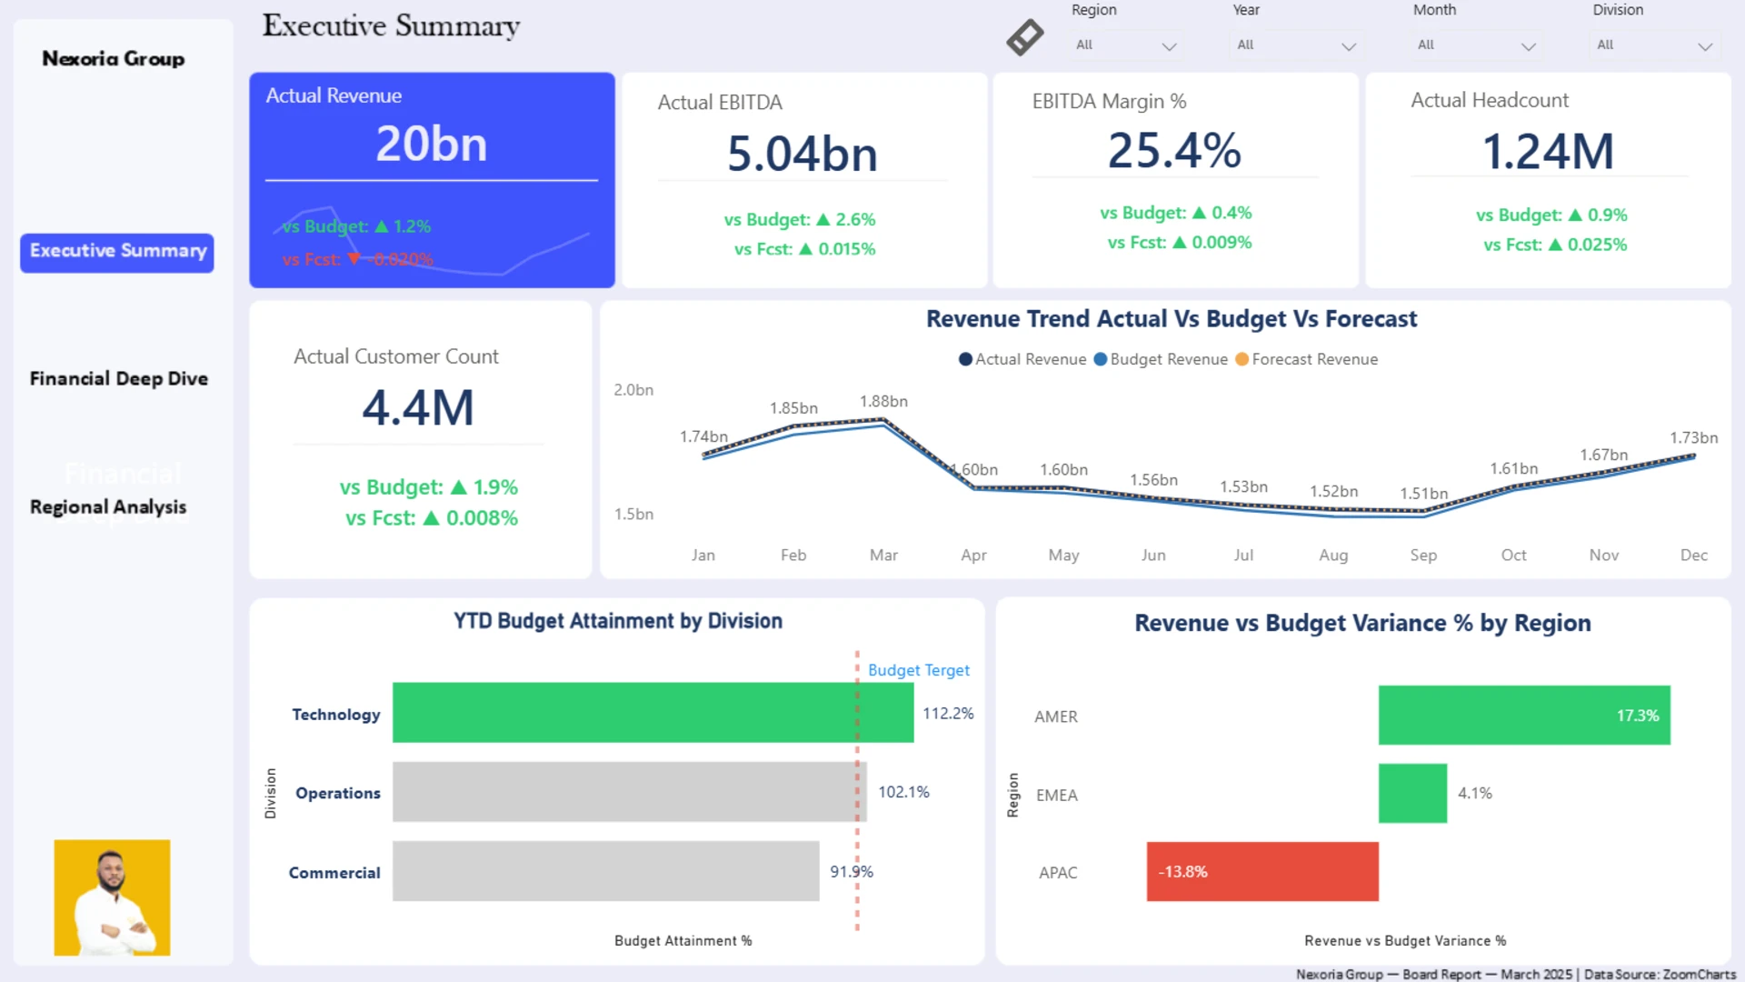This screenshot has height=982, width=1745.
Task: Click the Forecast Revenue legend dot
Action: (x=1241, y=359)
